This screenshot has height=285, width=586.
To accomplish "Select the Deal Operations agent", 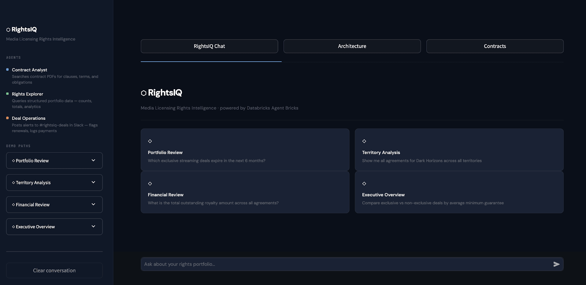I will [29, 118].
